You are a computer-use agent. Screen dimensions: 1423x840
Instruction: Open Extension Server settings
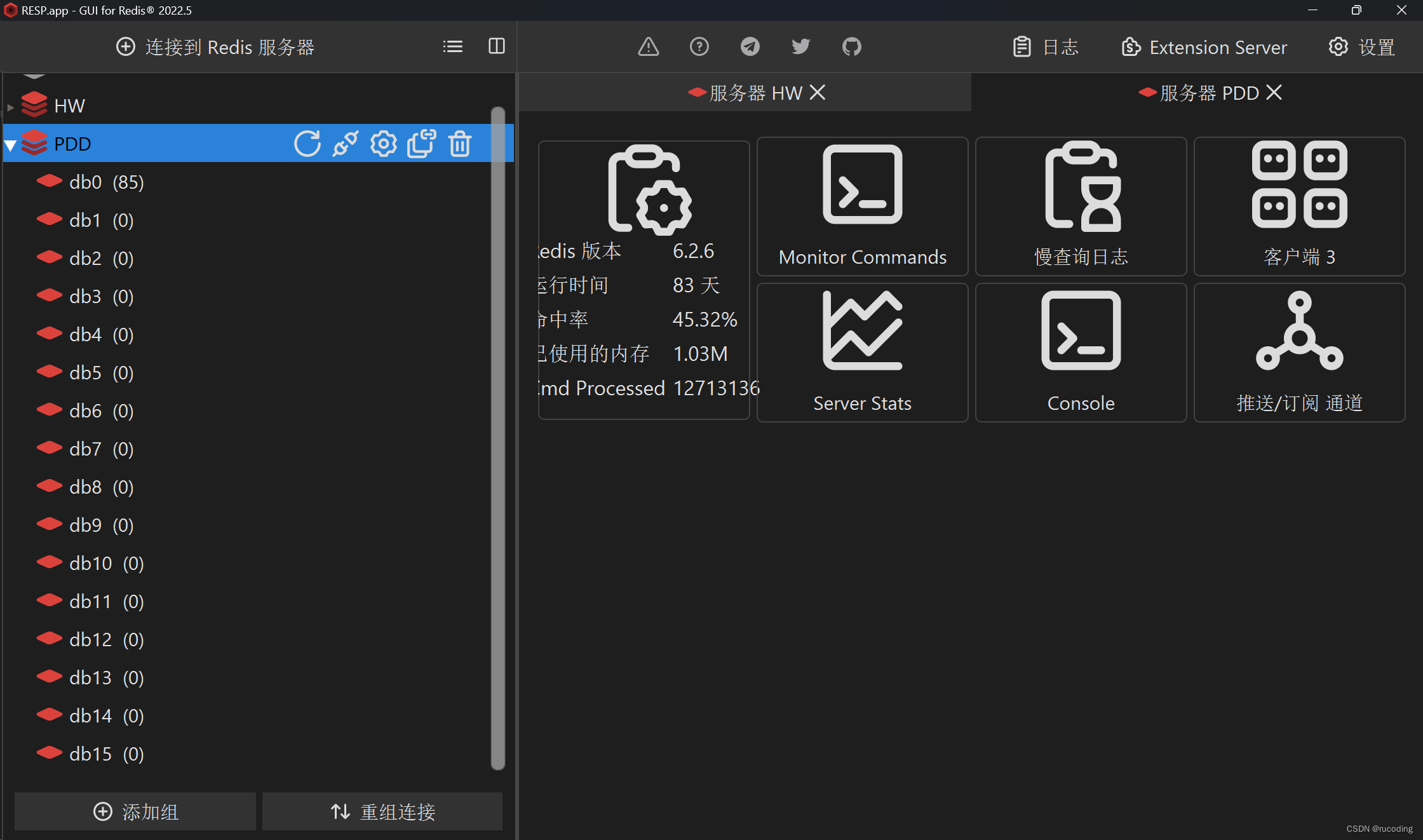(1204, 46)
